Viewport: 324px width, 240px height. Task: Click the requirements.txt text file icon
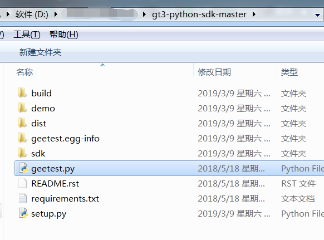tap(22, 198)
